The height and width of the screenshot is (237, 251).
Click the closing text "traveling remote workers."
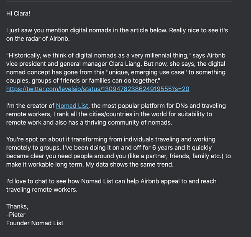(42, 190)
